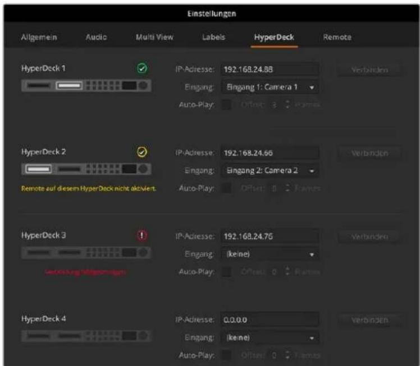
Task: Click the yellow 'Remote auf diesem HyperDeck nicht aktiviert' warning
Action: pos(89,188)
